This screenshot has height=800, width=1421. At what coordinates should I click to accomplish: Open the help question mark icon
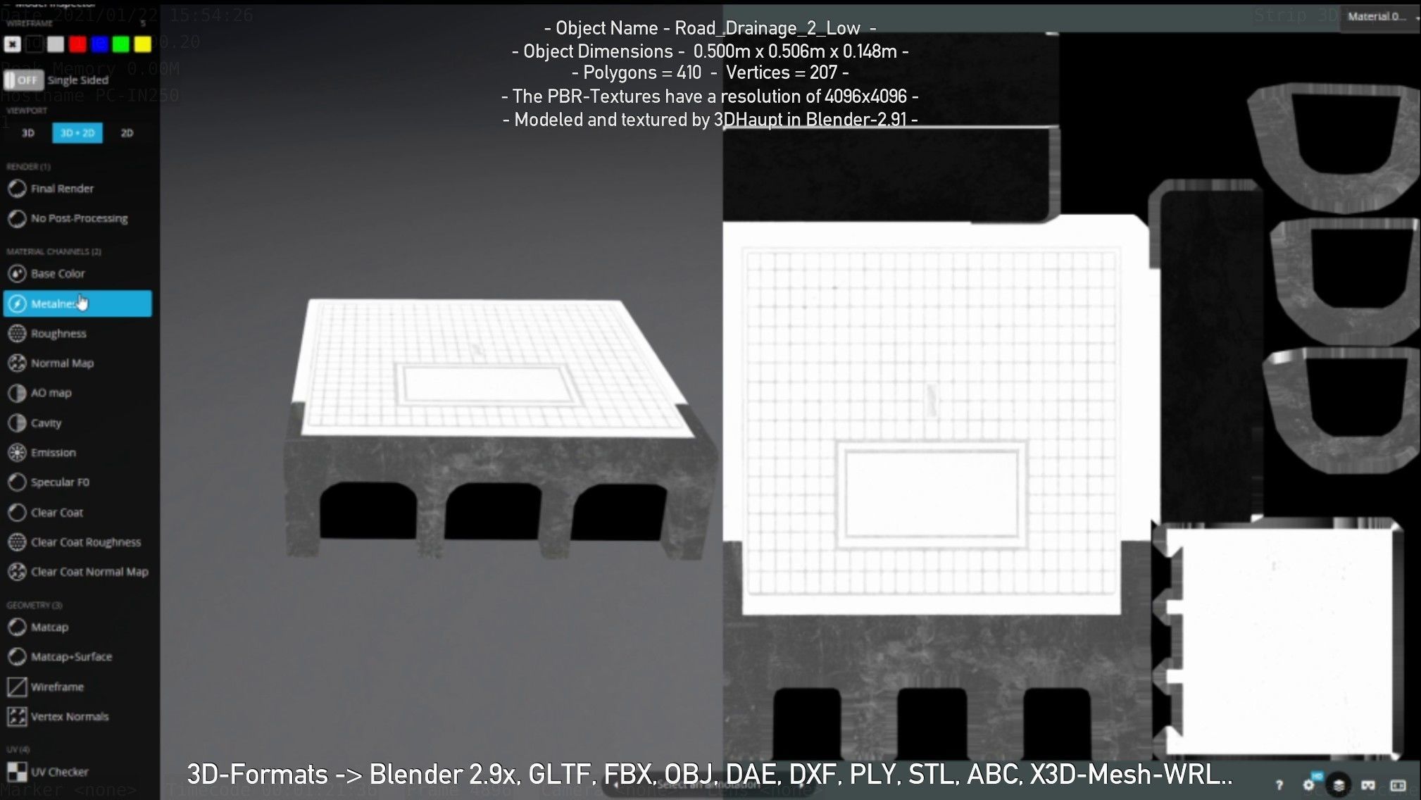[x=1279, y=785]
